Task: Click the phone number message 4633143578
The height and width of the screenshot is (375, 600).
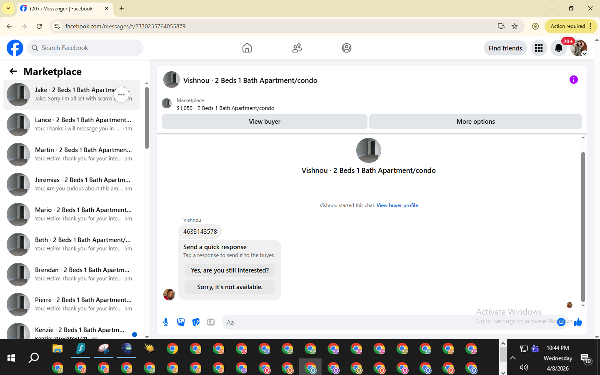Action: (200, 232)
